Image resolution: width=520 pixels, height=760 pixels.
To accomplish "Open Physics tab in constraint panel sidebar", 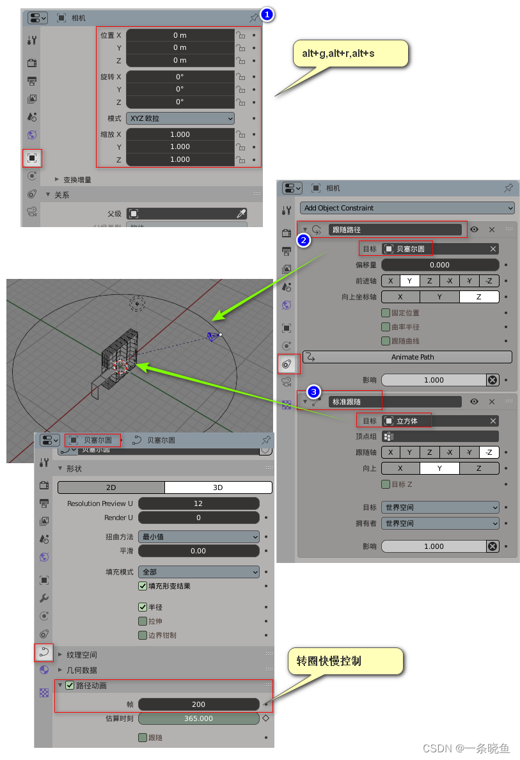I will click(287, 345).
